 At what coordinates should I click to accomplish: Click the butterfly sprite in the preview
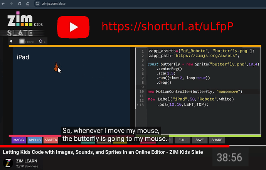tap(56, 67)
